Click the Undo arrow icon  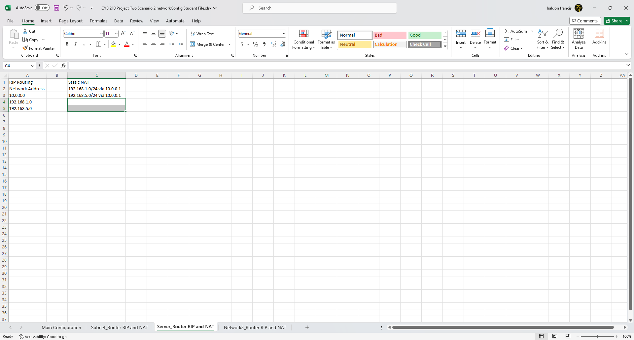coord(66,8)
